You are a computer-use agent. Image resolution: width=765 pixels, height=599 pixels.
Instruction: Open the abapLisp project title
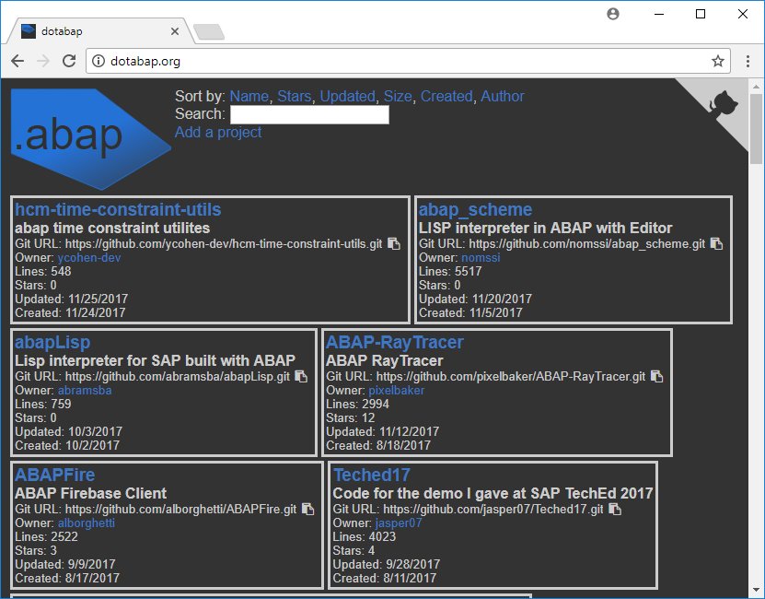pyautogui.click(x=52, y=342)
